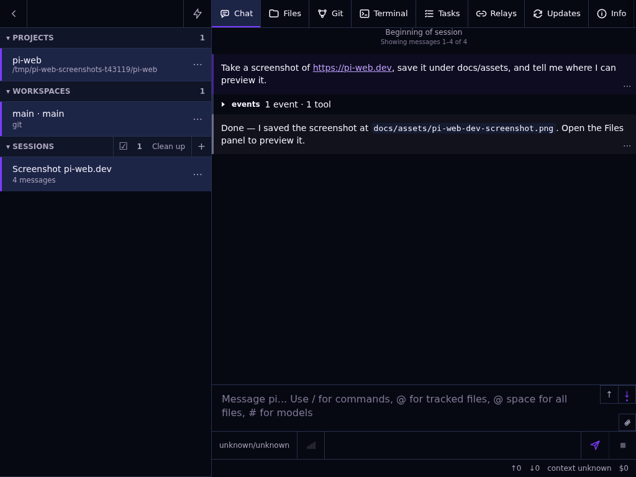Switch to the Chat tab
Screen dimensions: 636x477
tap(236, 14)
